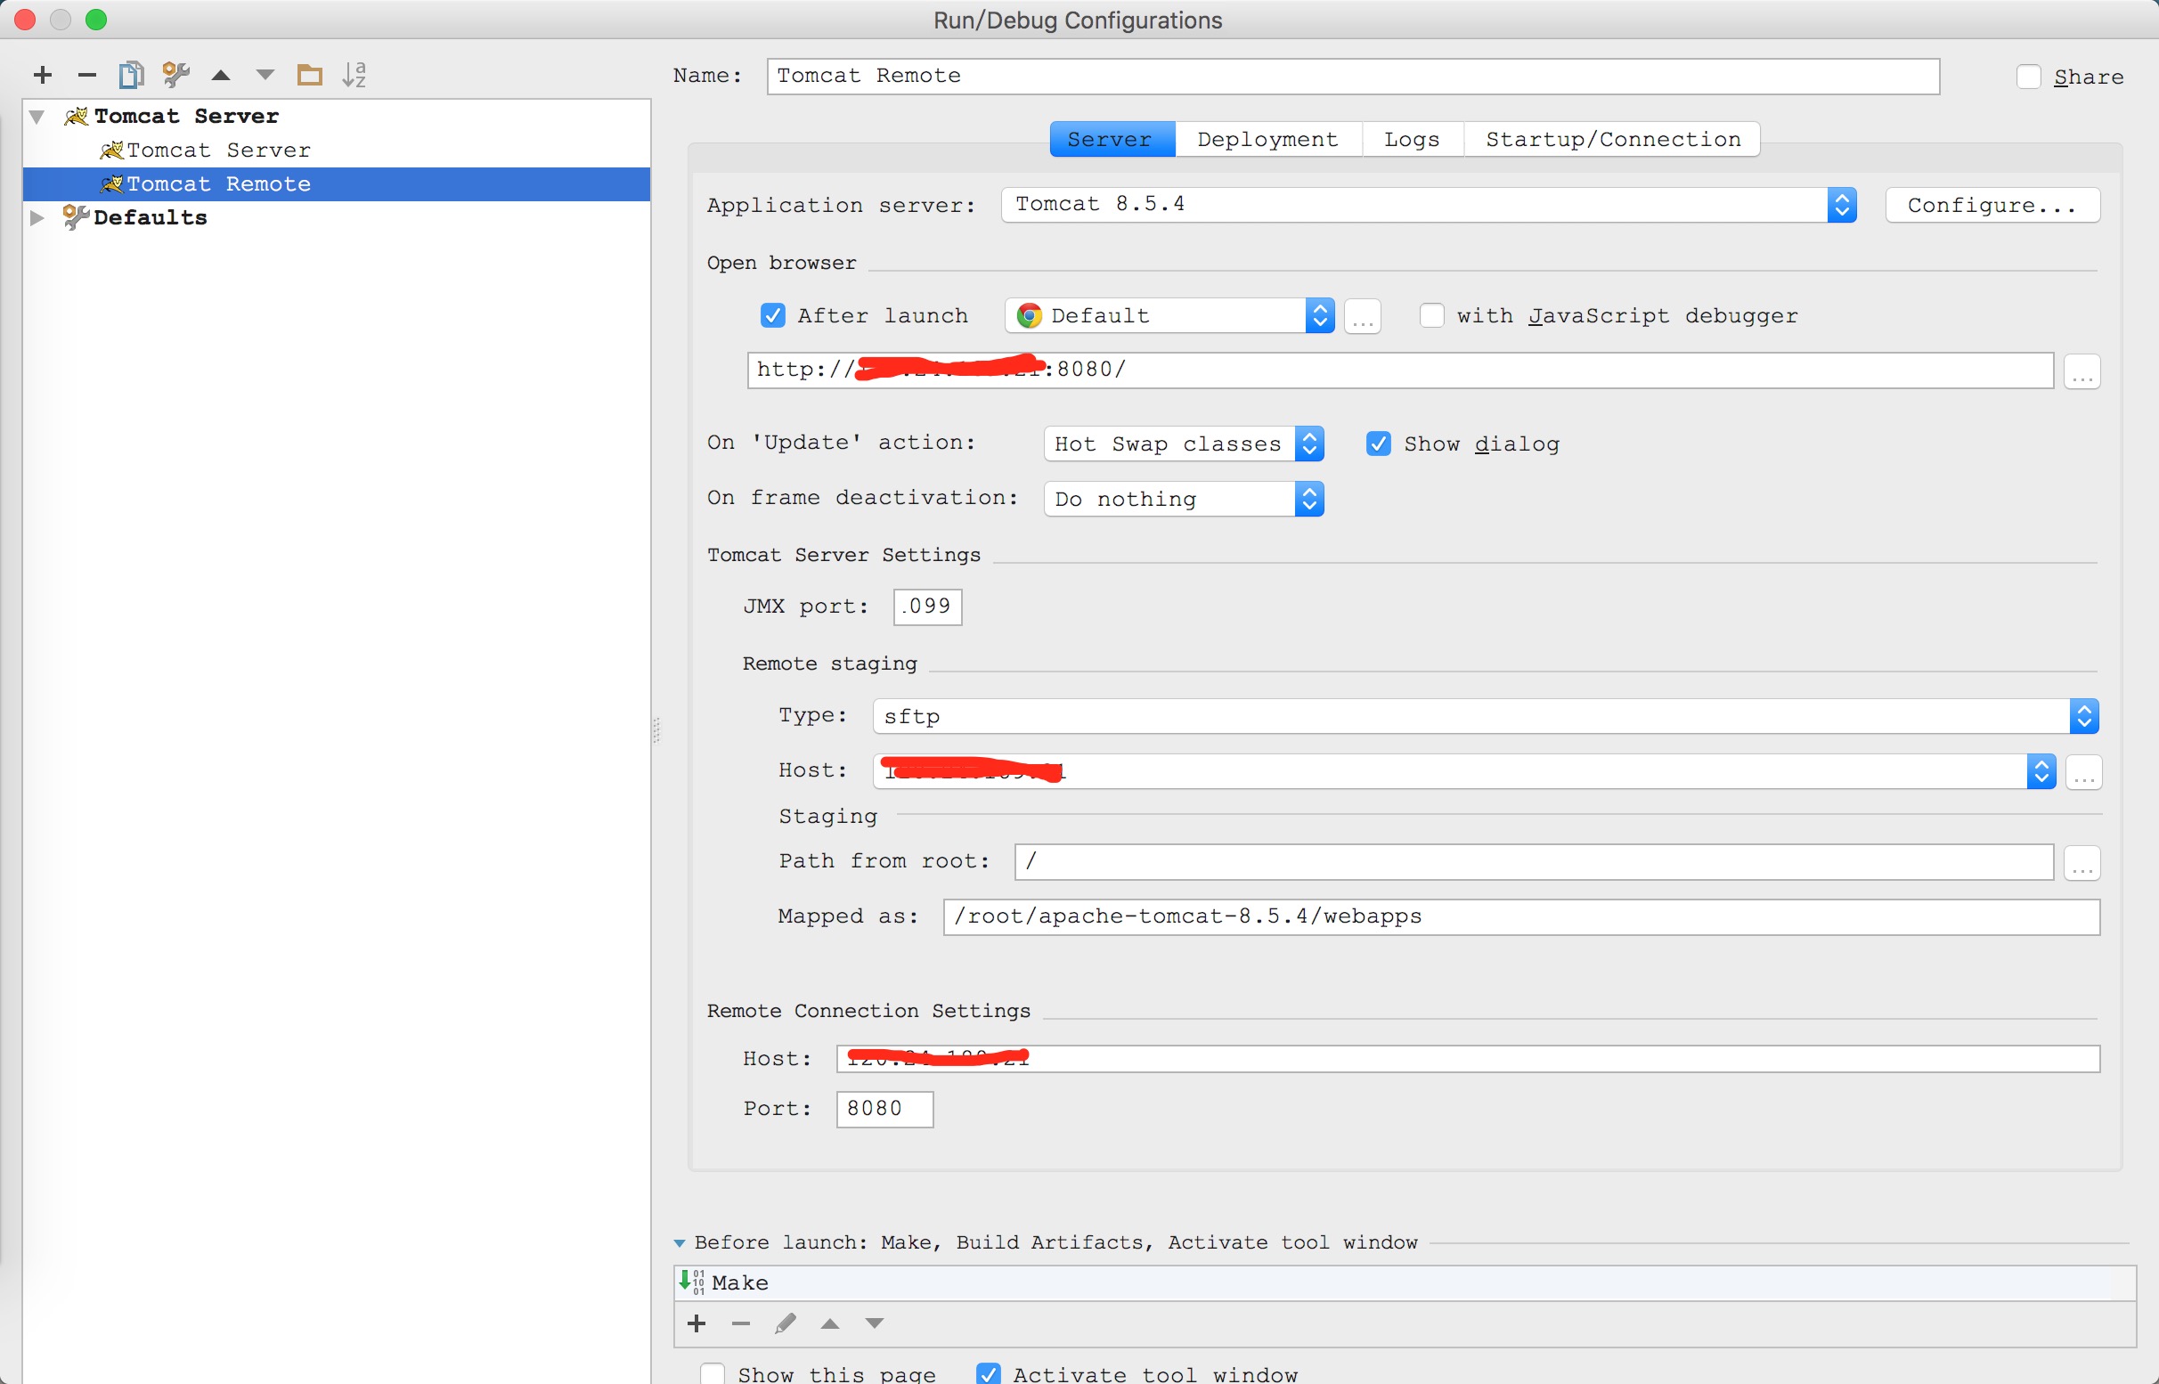The width and height of the screenshot is (2159, 1384).
Task: Move configuration up in list
Action: coord(221,75)
